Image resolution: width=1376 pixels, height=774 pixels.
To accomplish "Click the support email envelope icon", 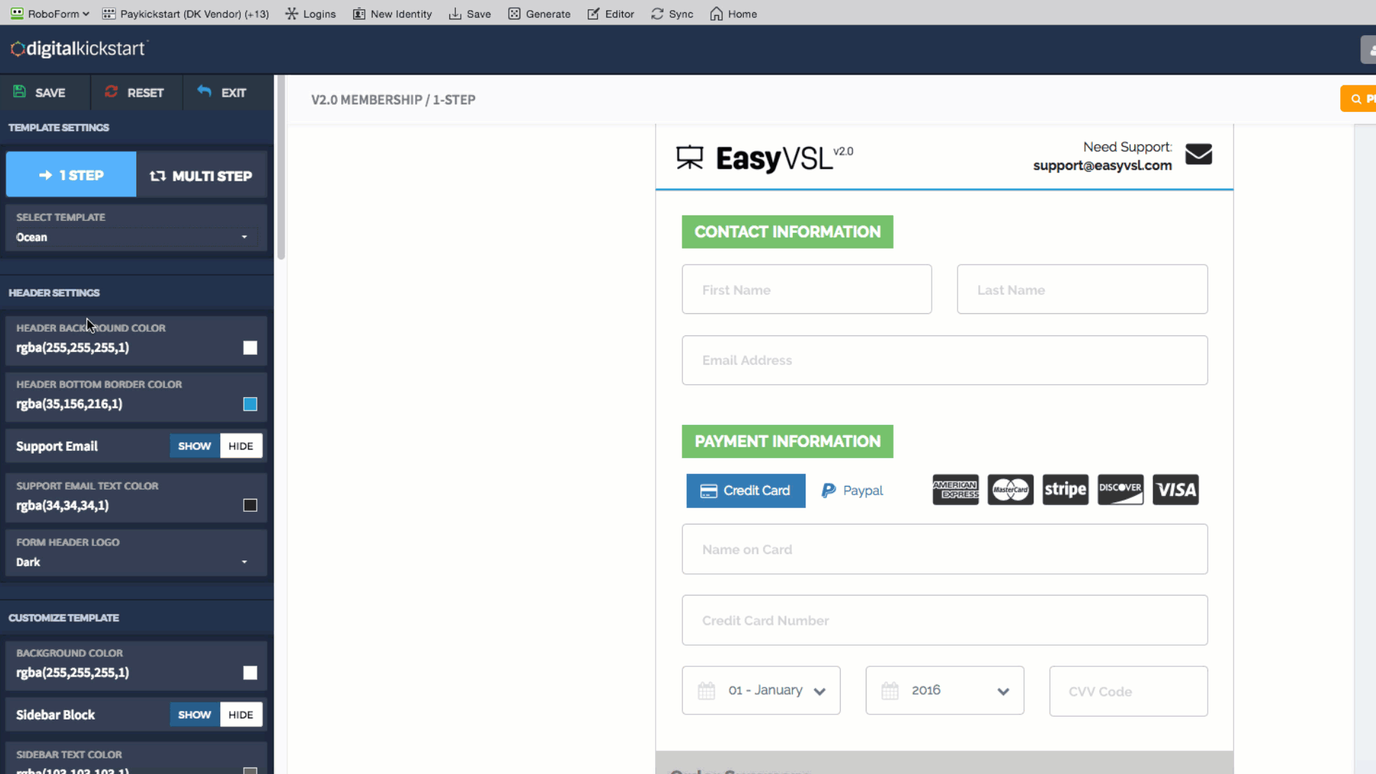I will [x=1199, y=154].
